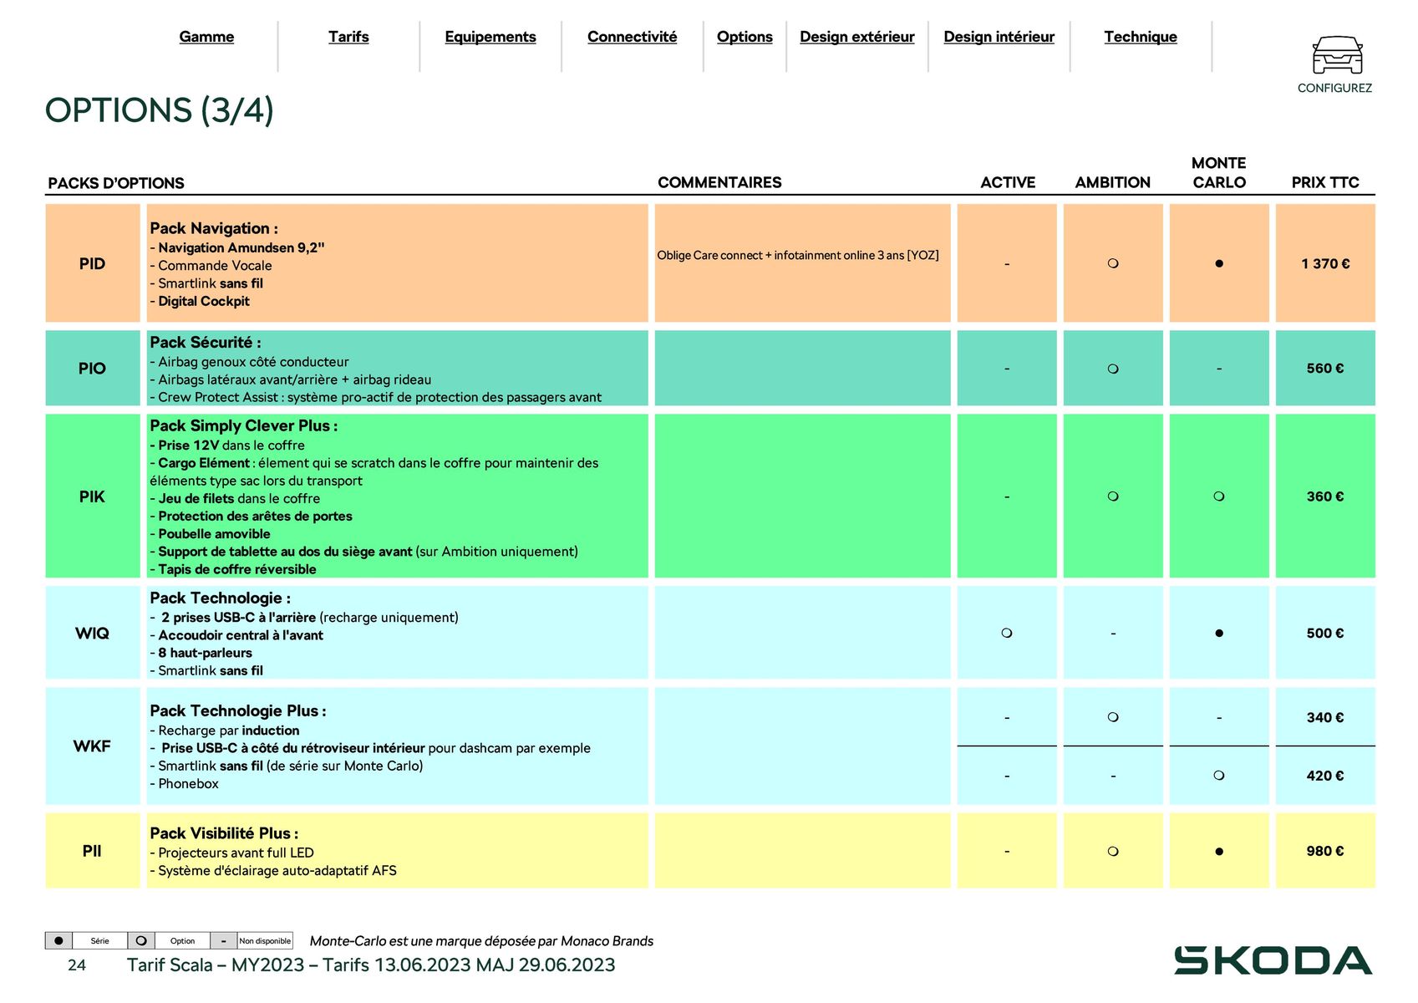Click the Tarif Scala MY2023 footer text
Image resolution: width=1418 pixels, height=1003 pixels.
pos(371,965)
